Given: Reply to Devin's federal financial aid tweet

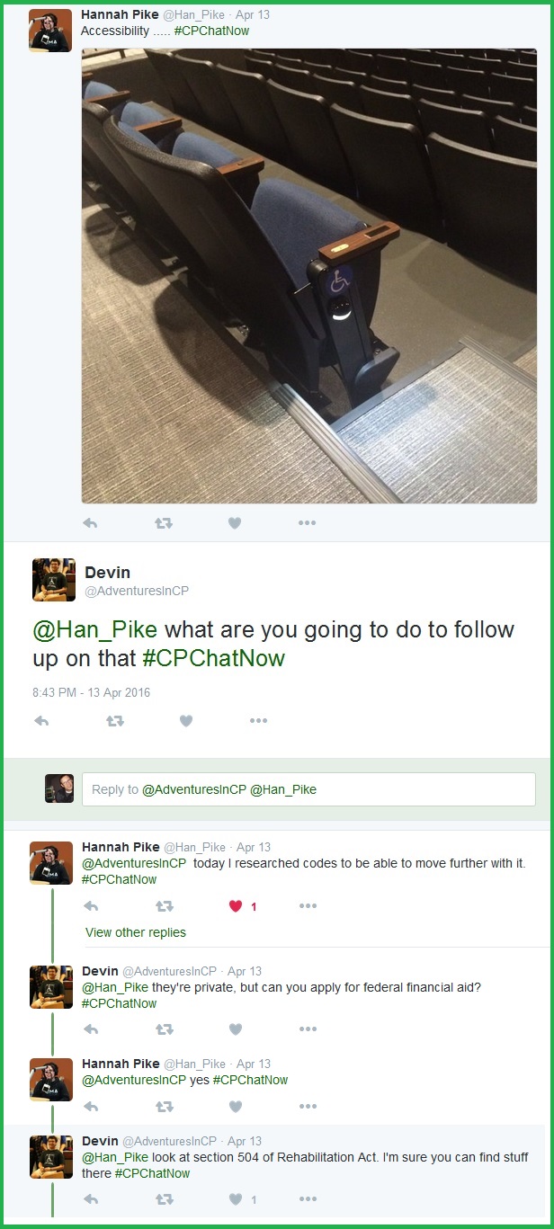Looking at the screenshot, I should [90, 1029].
